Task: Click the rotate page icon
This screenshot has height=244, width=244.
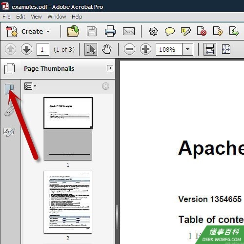Action: [x=218, y=31]
